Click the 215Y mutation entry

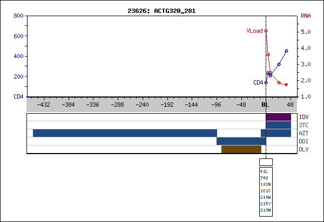click(265, 203)
